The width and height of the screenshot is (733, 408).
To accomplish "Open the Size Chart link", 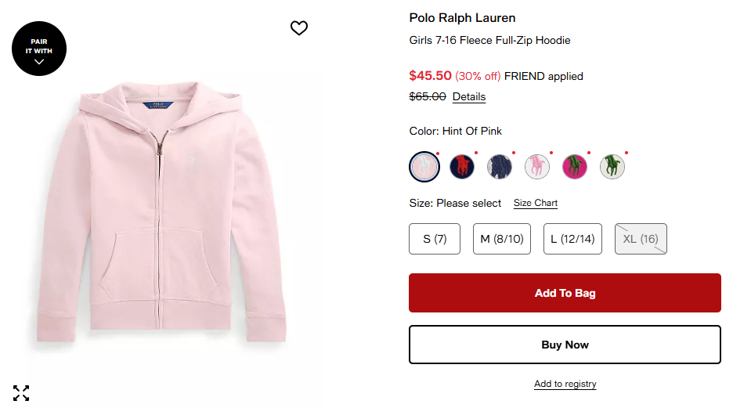I will [536, 203].
